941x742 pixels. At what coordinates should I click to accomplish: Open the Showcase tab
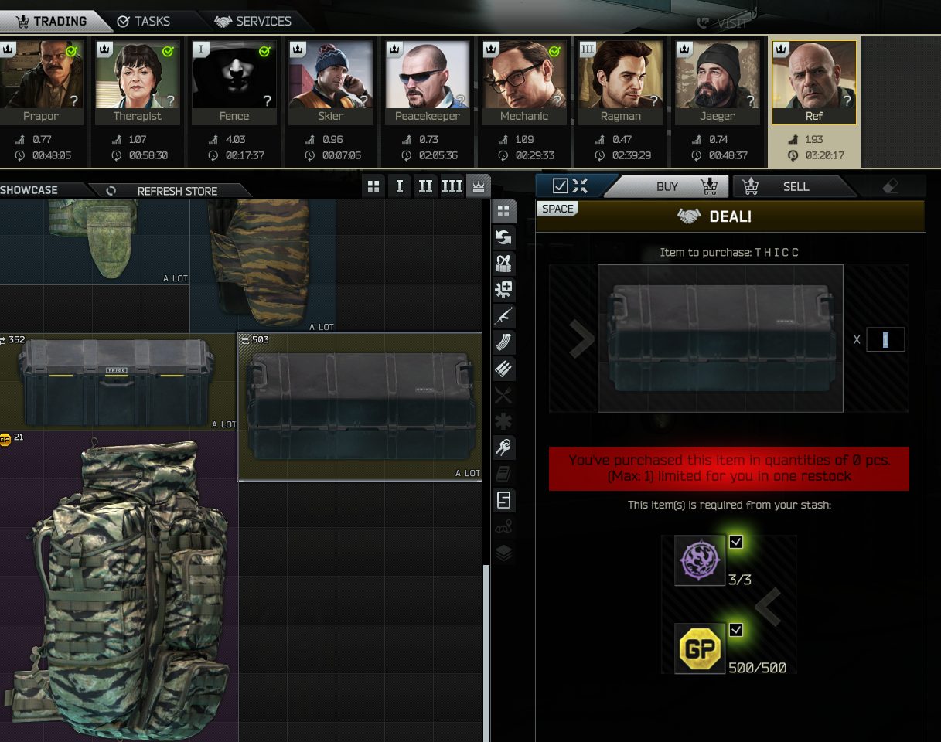pyautogui.click(x=31, y=190)
